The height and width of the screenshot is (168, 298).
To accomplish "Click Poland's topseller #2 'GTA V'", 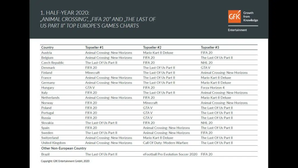I will (x=148, y=108).
